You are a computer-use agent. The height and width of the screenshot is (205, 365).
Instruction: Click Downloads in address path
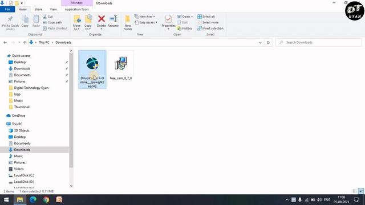pos(63,43)
